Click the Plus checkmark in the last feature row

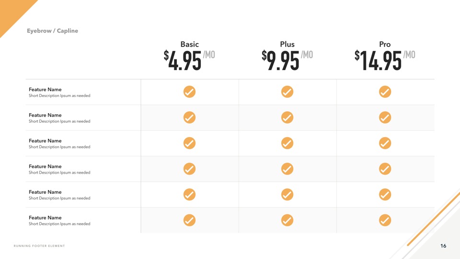click(x=287, y=220)
